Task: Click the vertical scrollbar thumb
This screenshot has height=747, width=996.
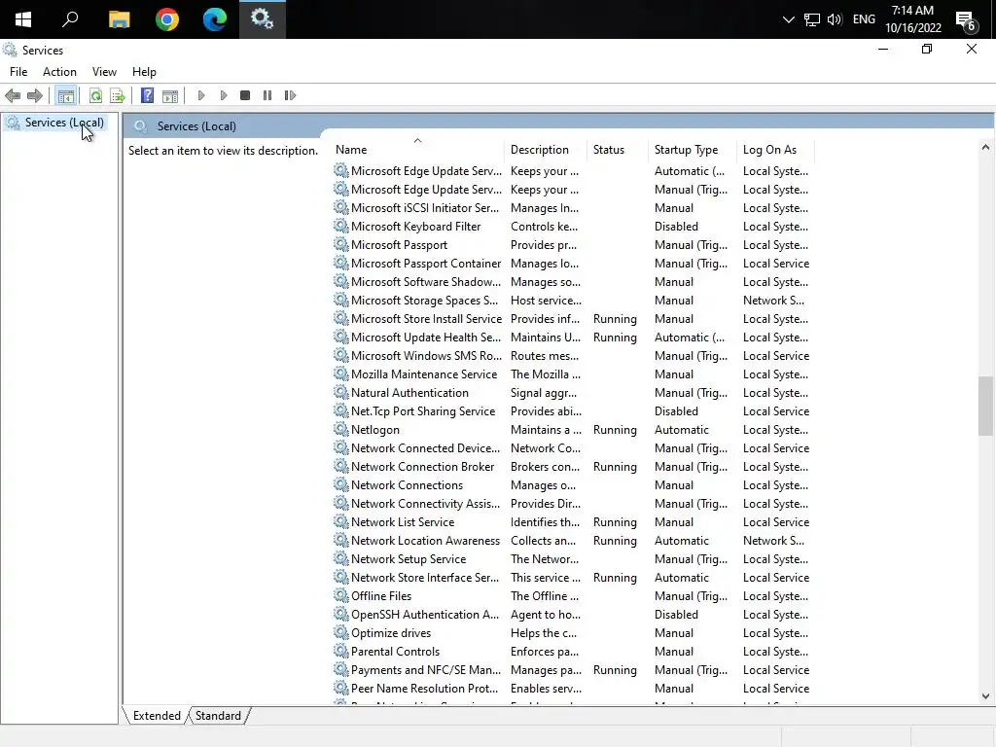Action: point(985,406)
